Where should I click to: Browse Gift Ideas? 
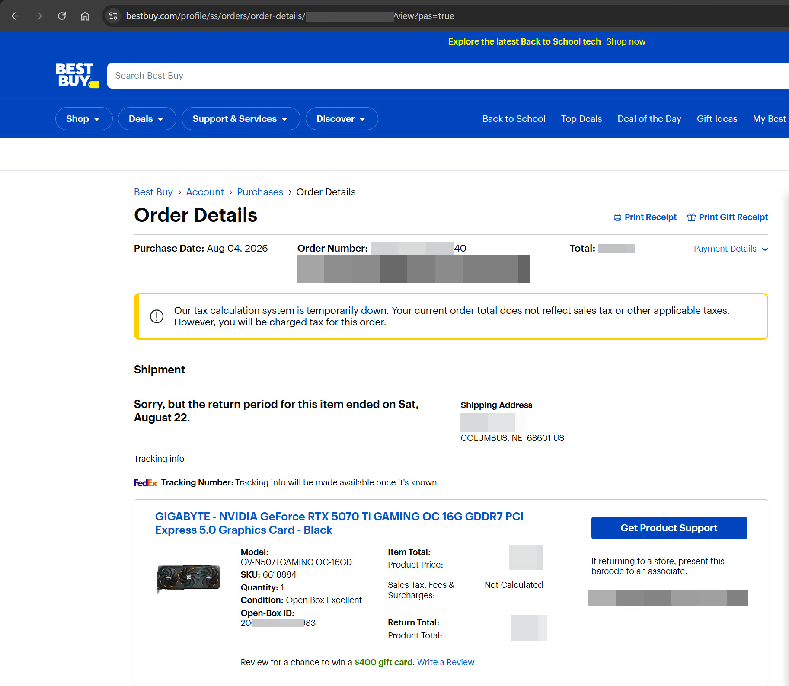[x=717, y=119]
